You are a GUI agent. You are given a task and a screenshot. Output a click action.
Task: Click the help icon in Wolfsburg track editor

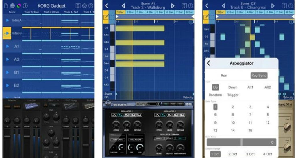[190, 6]
